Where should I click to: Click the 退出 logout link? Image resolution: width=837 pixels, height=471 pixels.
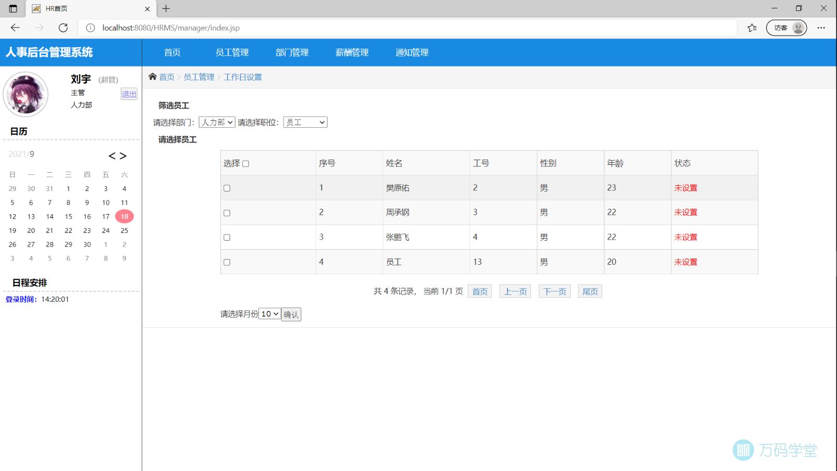coord(129,94)
